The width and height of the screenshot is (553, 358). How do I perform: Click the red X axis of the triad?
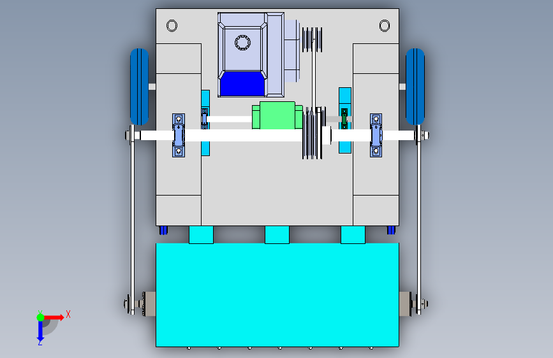[x=54, y=317]
